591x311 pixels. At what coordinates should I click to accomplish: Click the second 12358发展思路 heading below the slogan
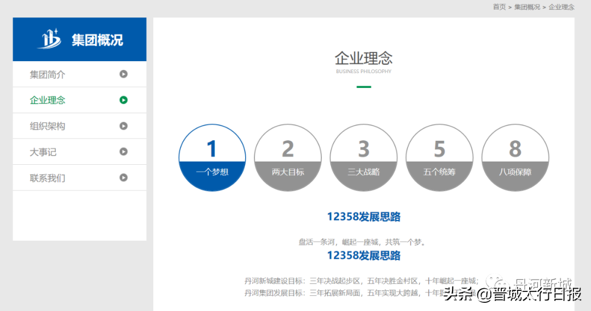click(364, 256)
